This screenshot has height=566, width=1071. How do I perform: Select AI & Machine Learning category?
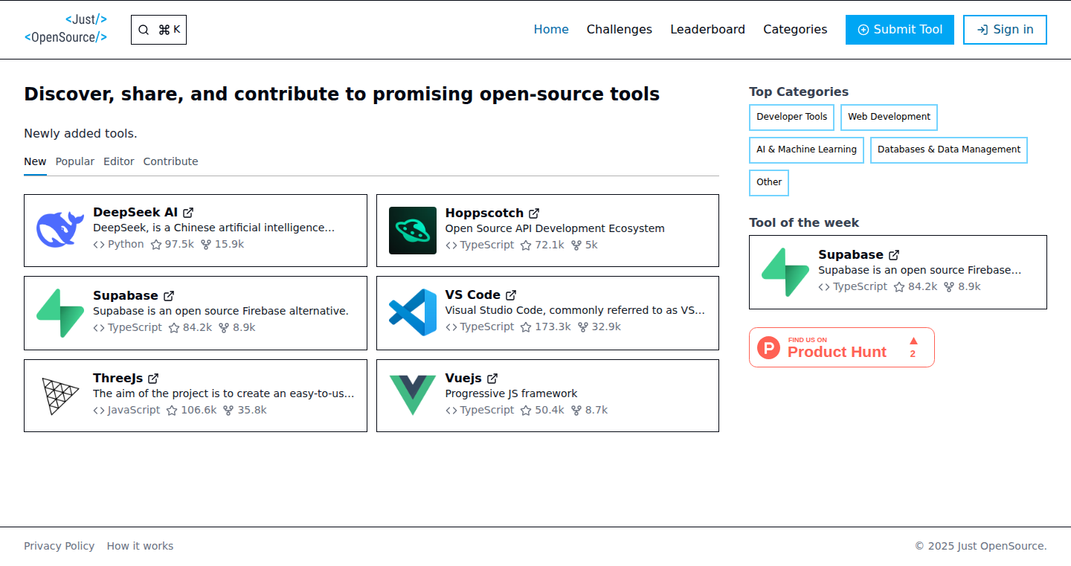[x=806, y=149]
